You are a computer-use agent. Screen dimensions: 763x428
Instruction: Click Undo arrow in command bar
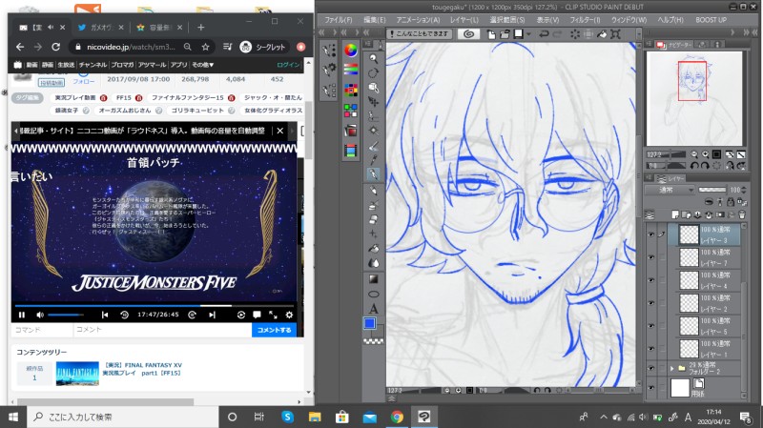(544, 34)
